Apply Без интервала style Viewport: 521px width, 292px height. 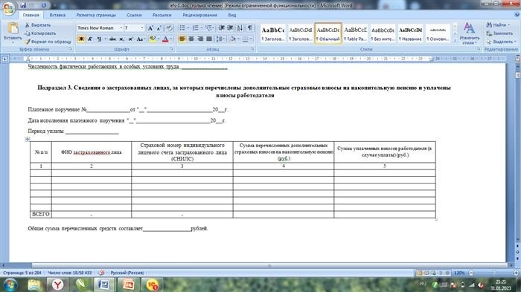[383, 33]
